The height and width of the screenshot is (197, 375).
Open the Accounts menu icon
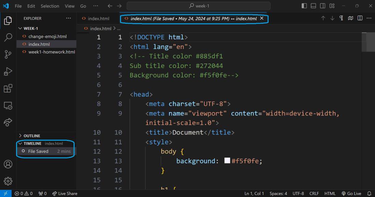(x=8, y=164)
